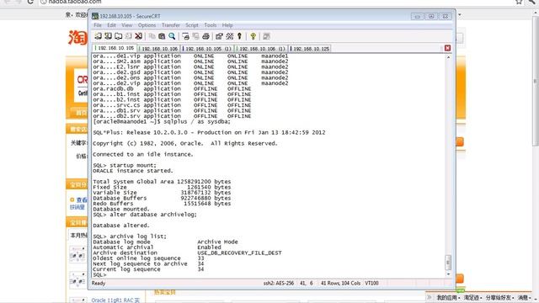Open Quick Connect from the toolbar
The height and width of the screenshot is (303, 539).
coord(109,36)
